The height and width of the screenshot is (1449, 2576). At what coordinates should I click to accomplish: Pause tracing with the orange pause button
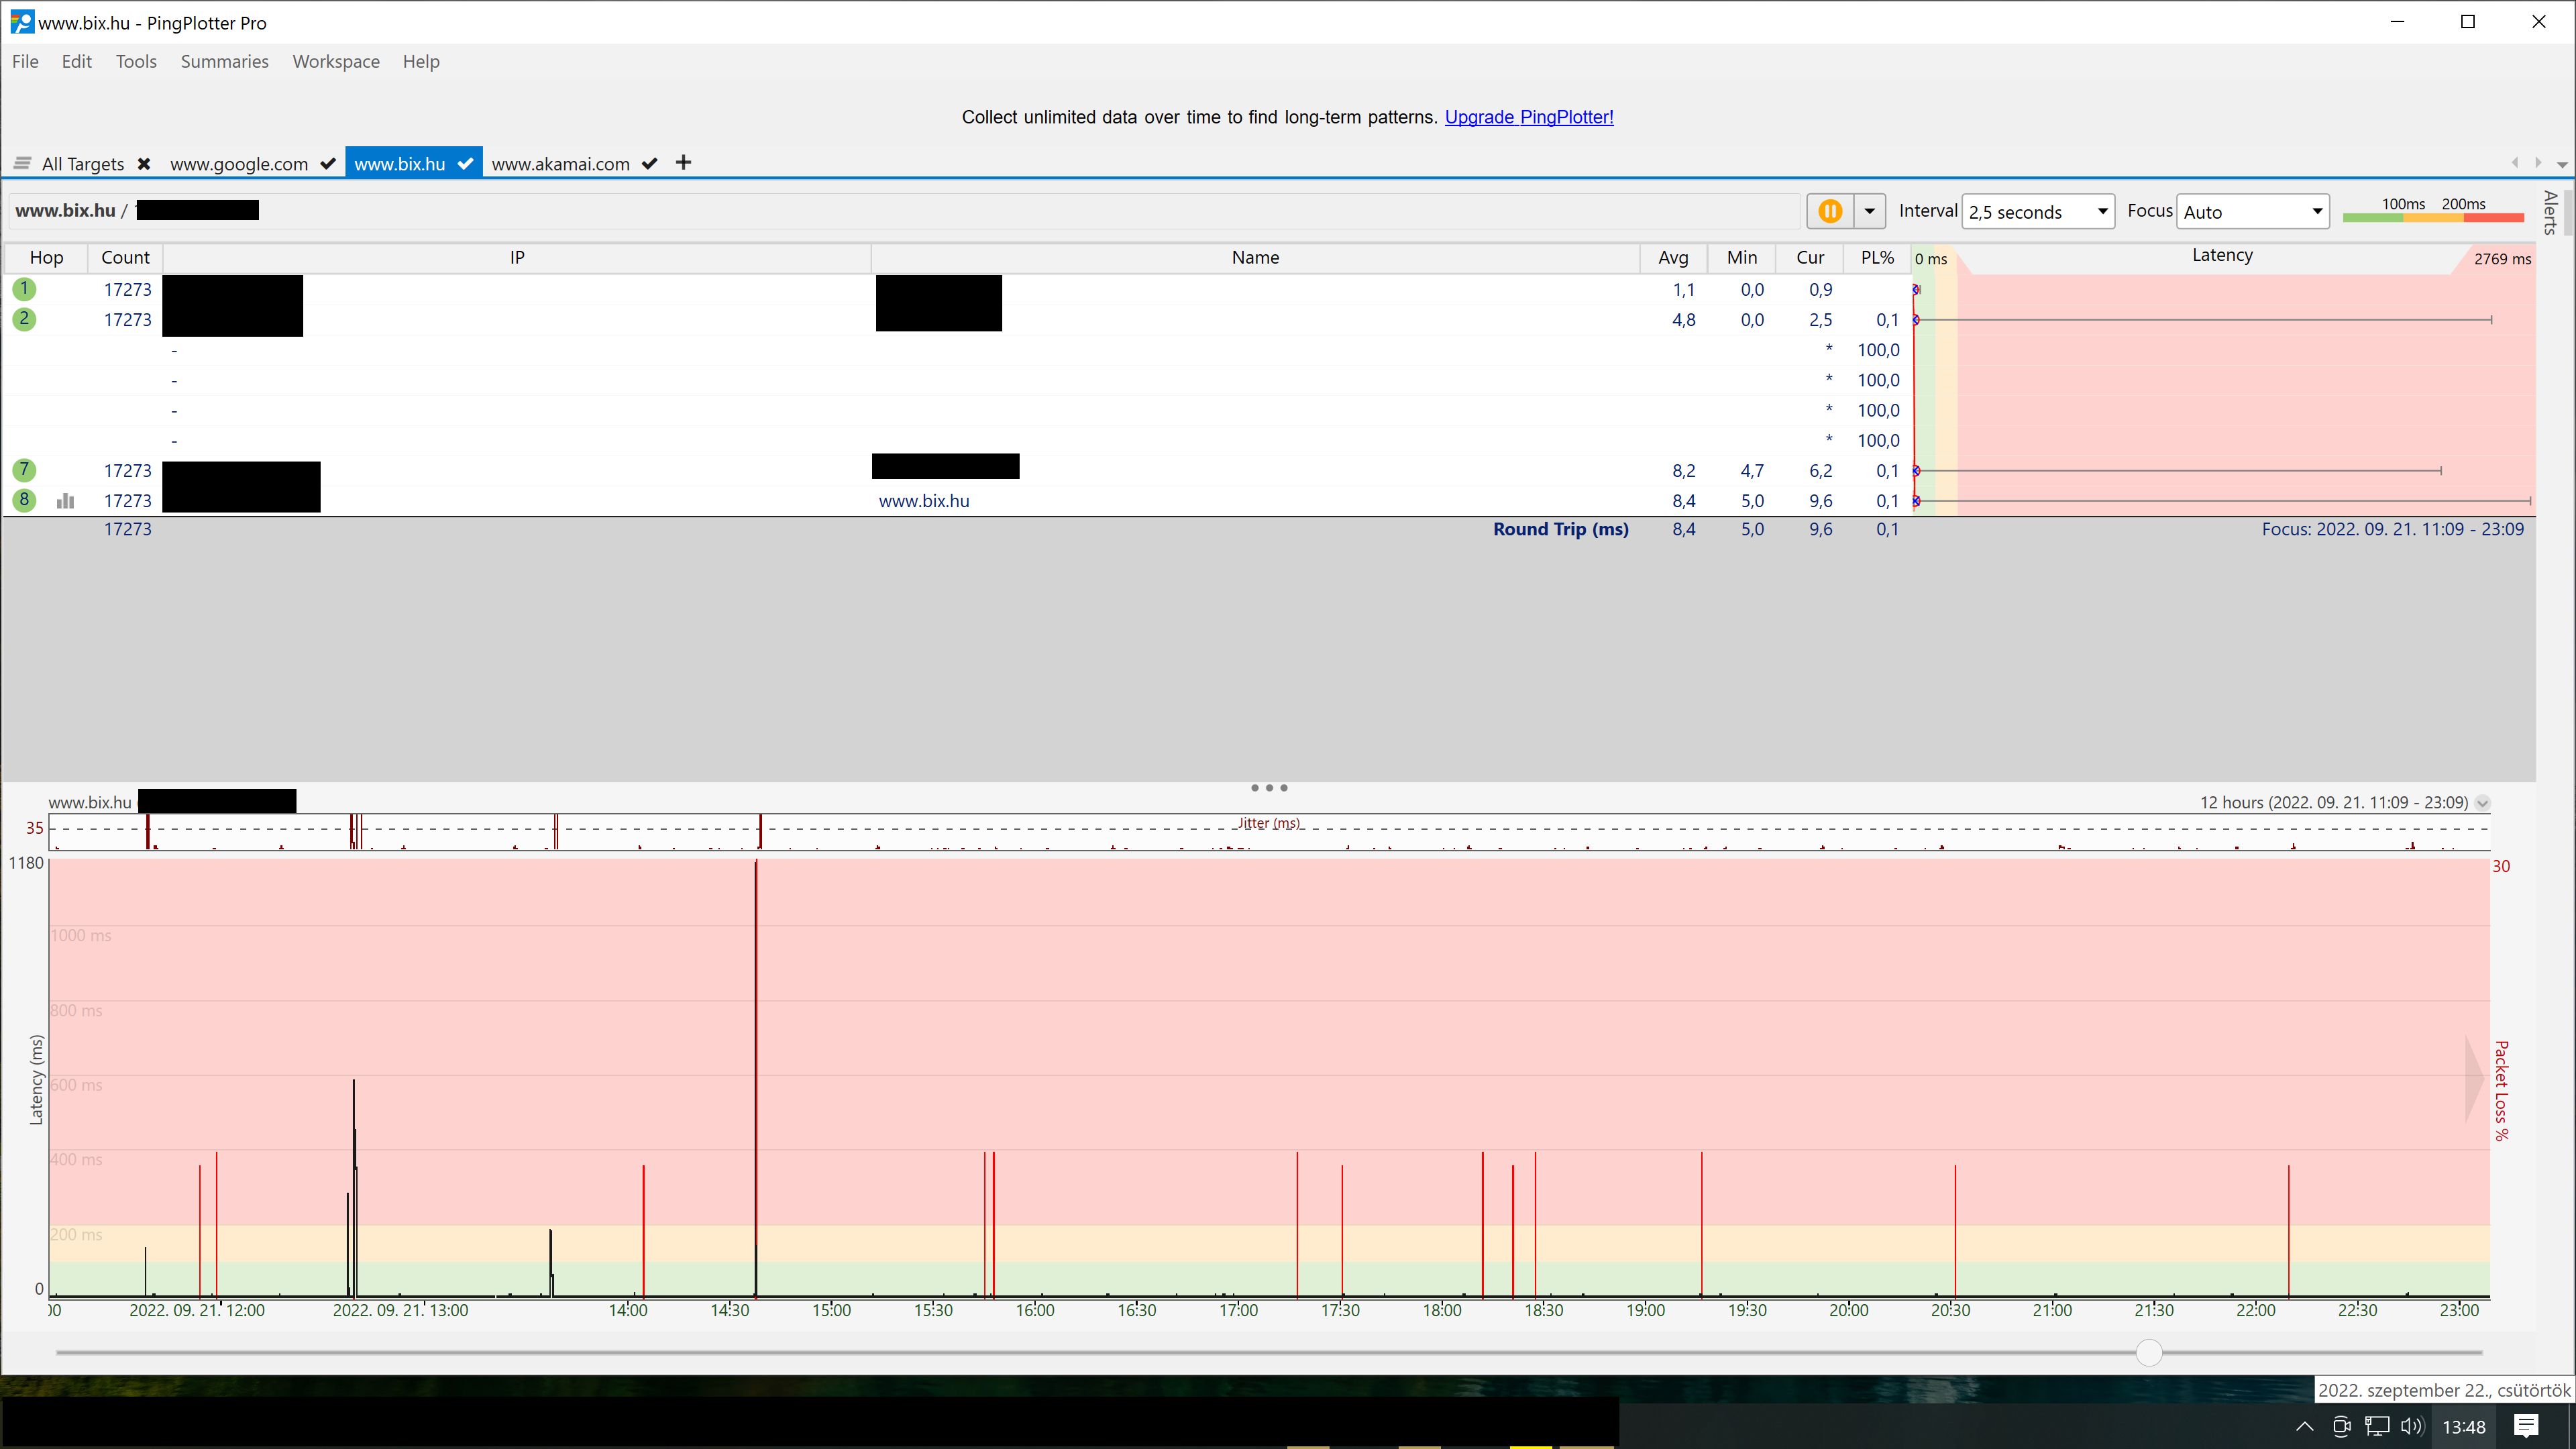(1830, 211)
